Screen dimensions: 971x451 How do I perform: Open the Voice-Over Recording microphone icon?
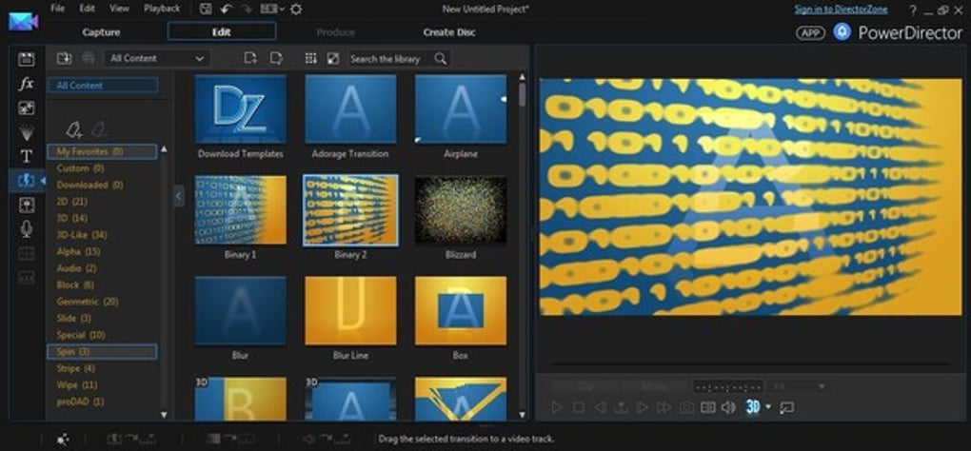pyautogui.click(x=26, y=229)
